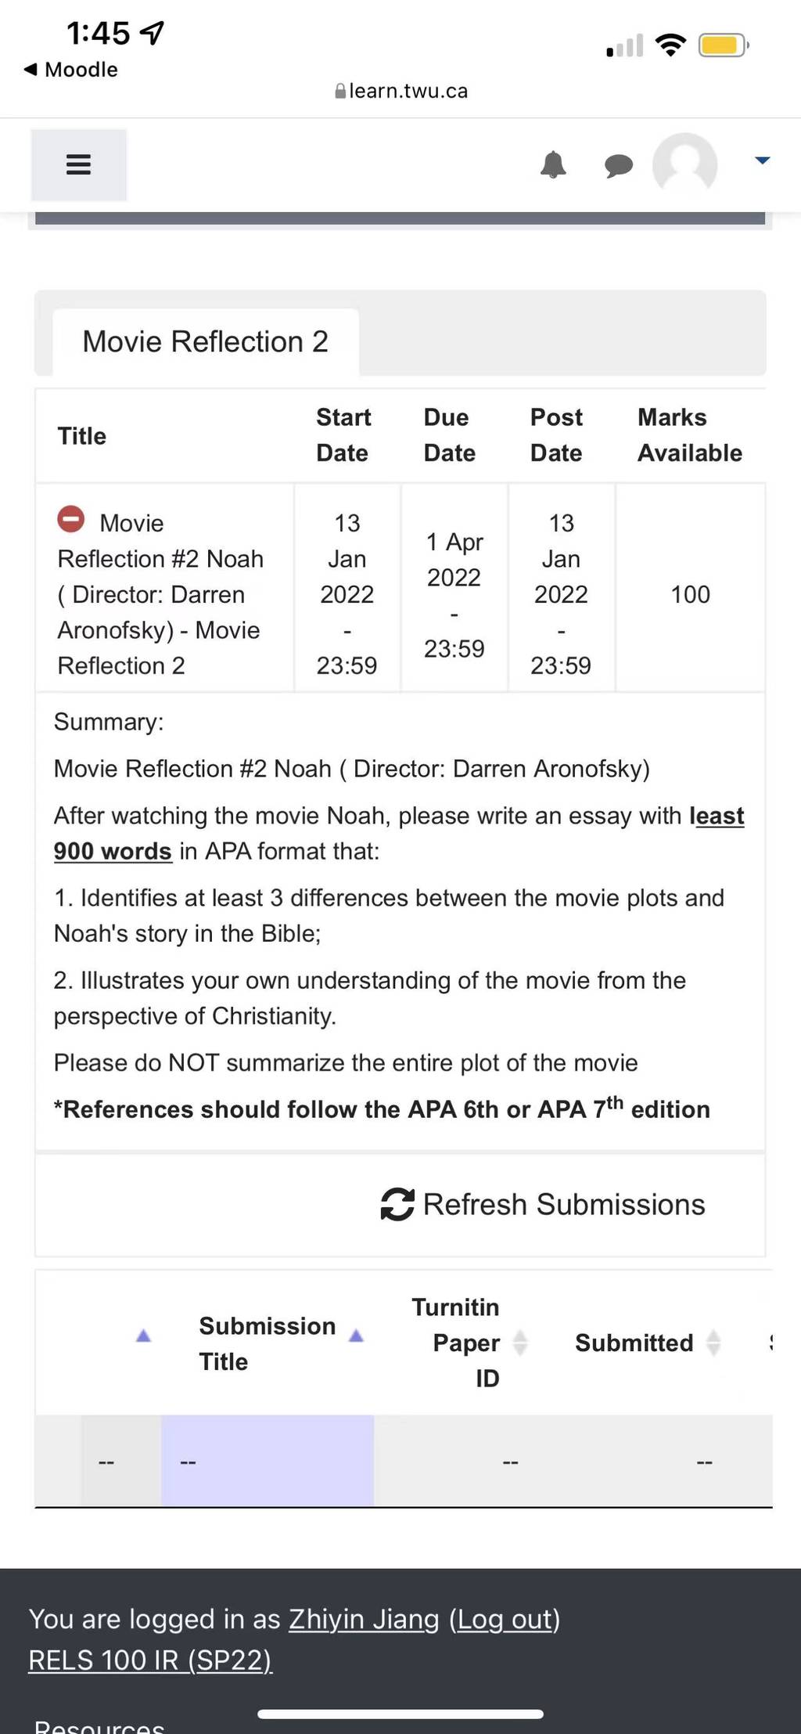The image size is (801, 1734).
Task: Click the Log out link
Action: [505, 1618]
